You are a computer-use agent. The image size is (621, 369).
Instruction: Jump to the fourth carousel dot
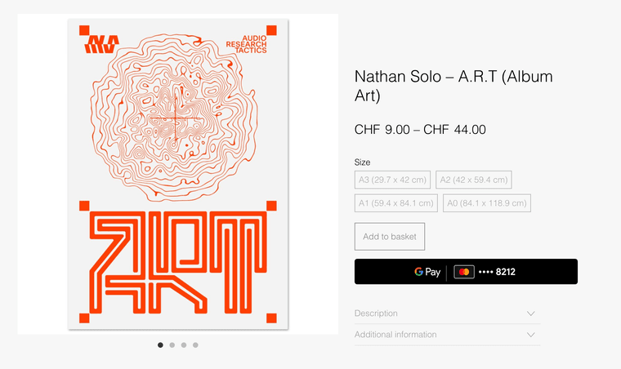(195, 345)
